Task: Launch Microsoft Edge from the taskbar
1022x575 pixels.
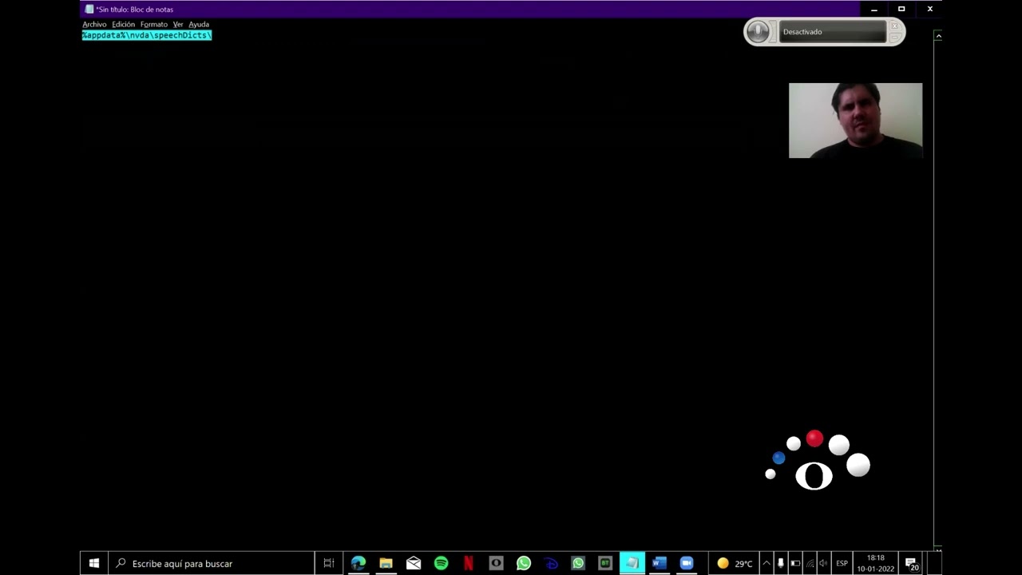Action: [358, 563]
